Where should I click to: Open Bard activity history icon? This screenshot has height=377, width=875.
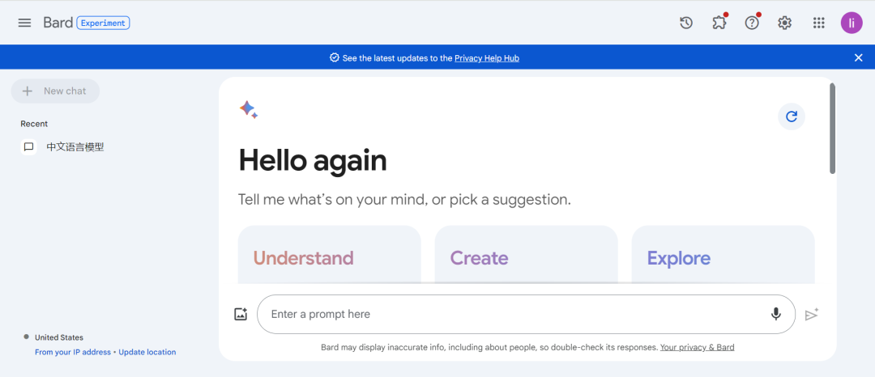(686, 23)
